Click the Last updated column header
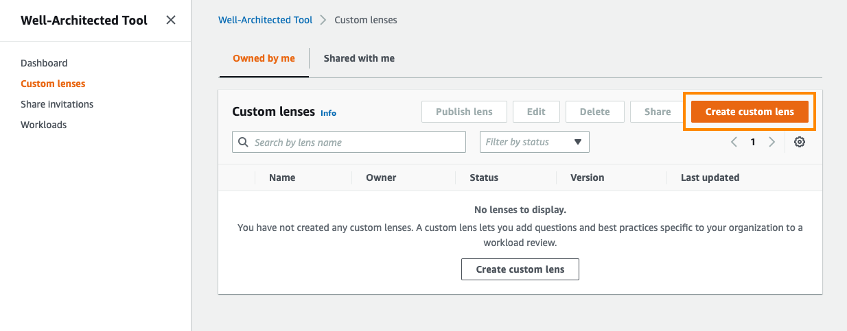 coord(710,177)
